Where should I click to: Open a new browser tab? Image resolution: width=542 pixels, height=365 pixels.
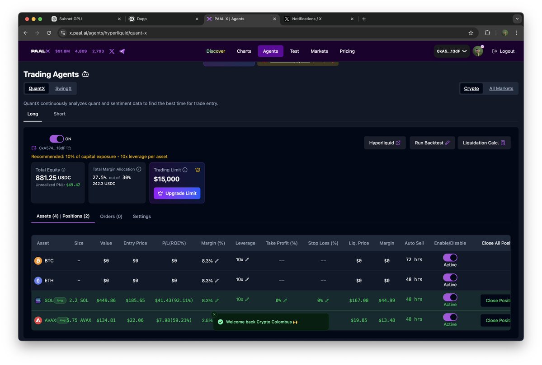click(x=364, y=18)
